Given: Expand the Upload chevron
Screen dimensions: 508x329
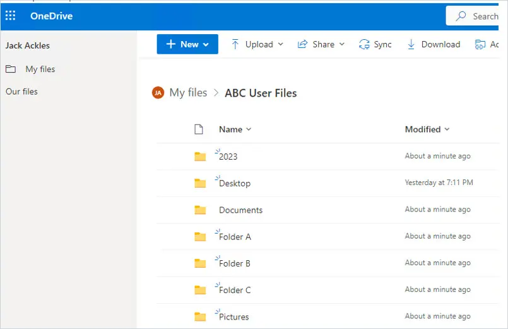Looking at the screenshot, I should coord(281,44).
